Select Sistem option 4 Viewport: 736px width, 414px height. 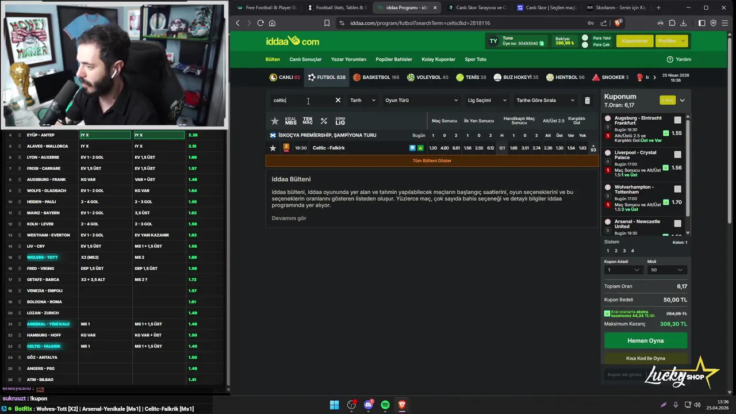click(x=632, y=251)
